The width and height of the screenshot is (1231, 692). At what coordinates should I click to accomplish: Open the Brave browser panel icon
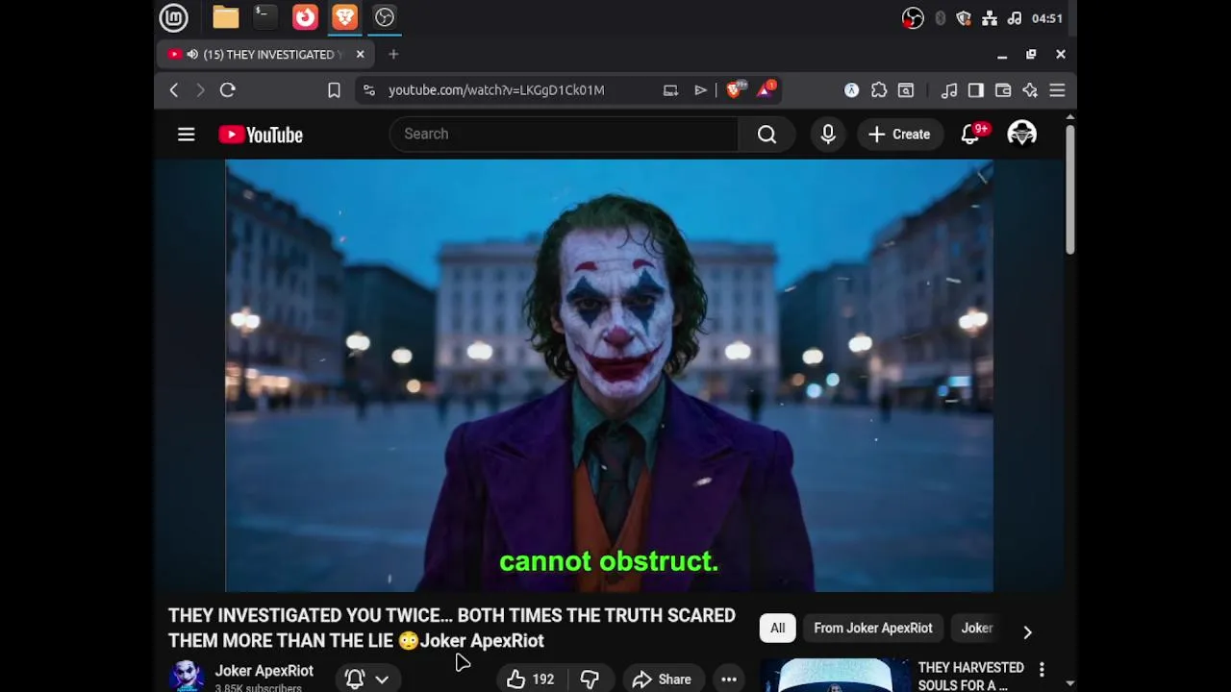click(x=344, y=17)
